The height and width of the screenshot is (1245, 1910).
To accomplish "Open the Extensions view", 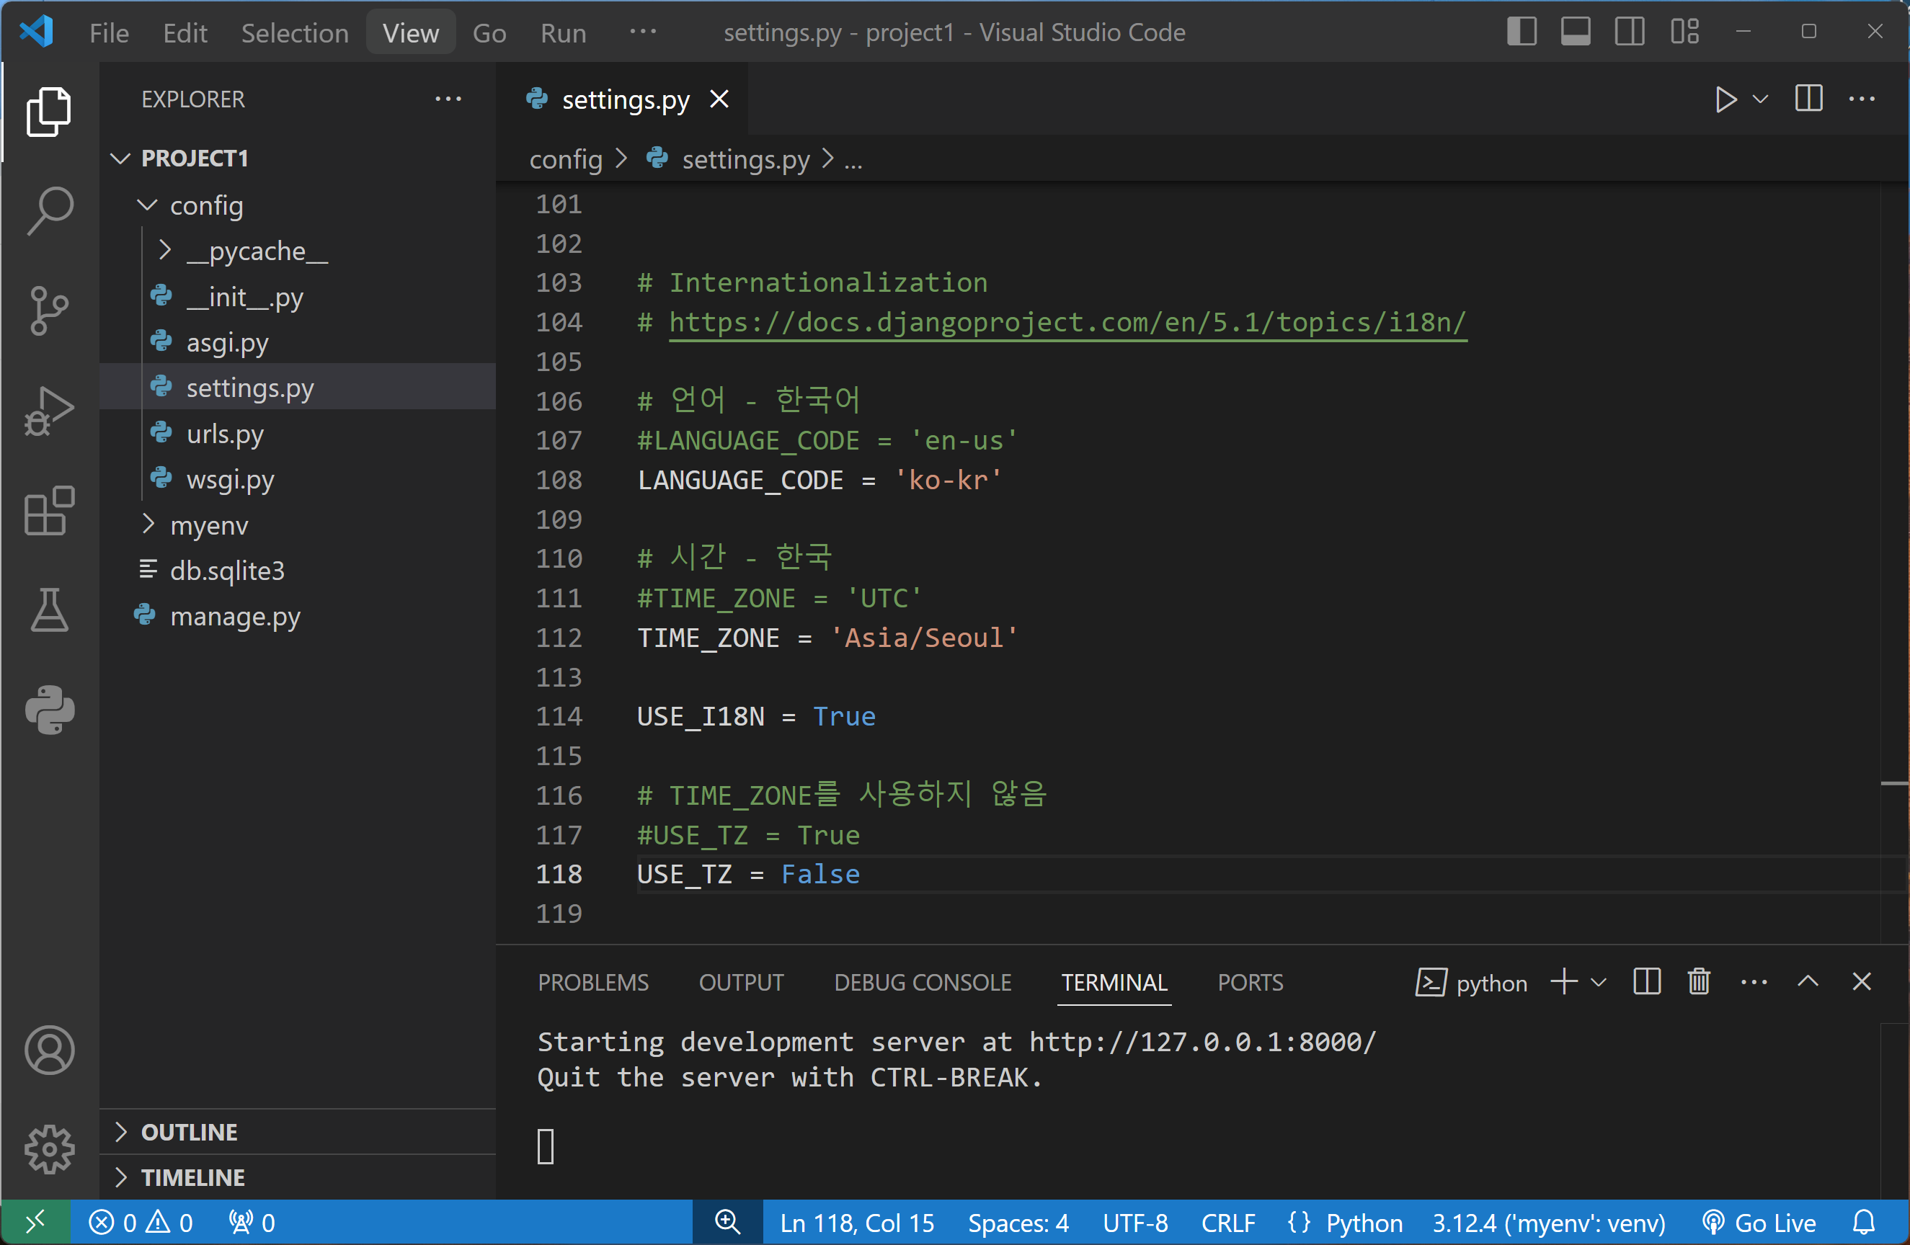I will click(50, 510).
